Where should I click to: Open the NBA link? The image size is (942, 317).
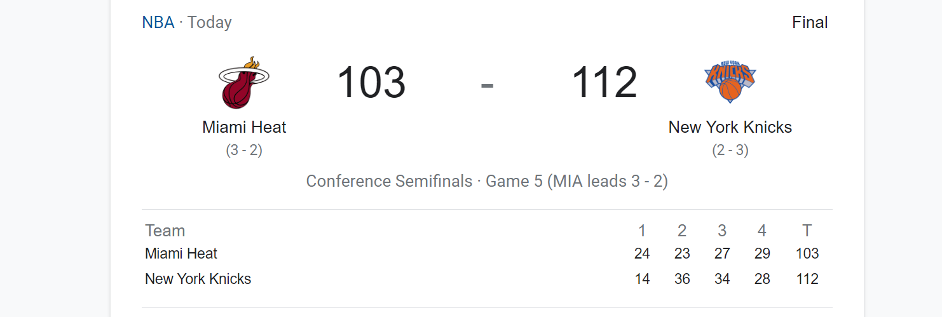158,22
